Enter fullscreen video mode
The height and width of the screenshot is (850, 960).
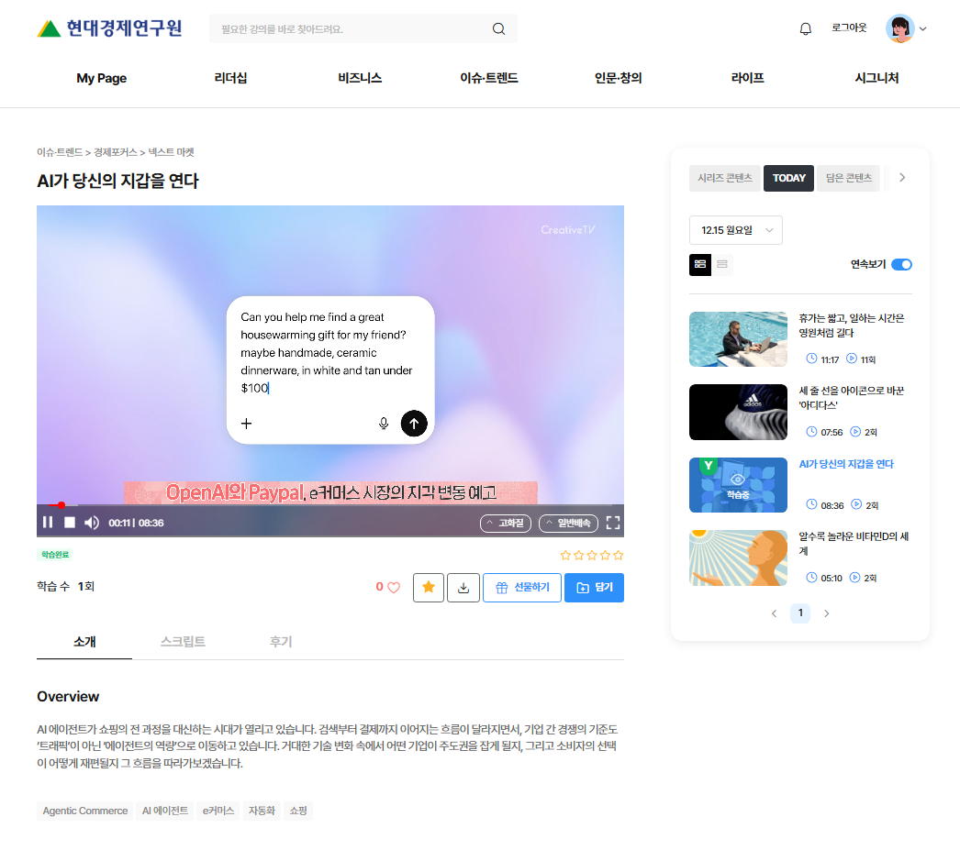(x=613, y=523)
